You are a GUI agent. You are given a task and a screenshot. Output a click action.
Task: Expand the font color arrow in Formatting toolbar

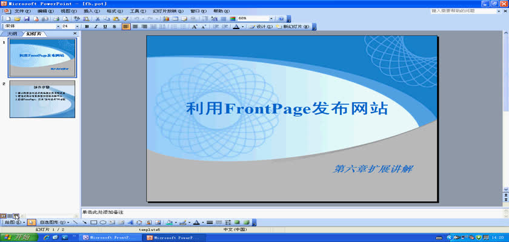243,27
